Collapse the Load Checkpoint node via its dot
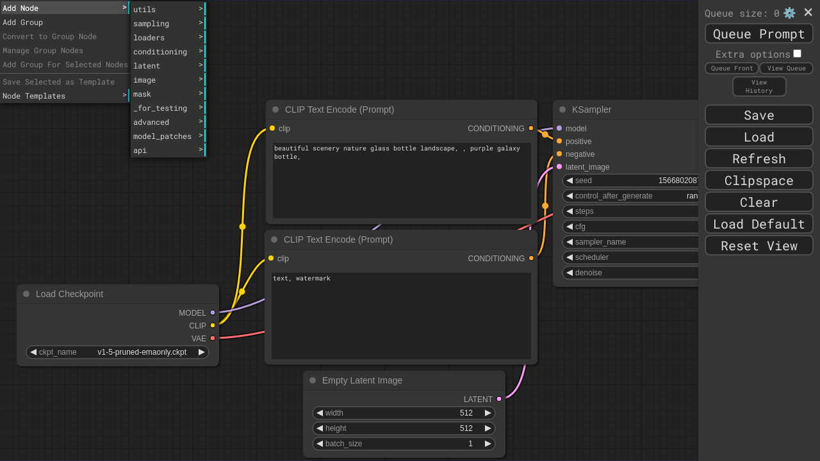 (26, 294)
